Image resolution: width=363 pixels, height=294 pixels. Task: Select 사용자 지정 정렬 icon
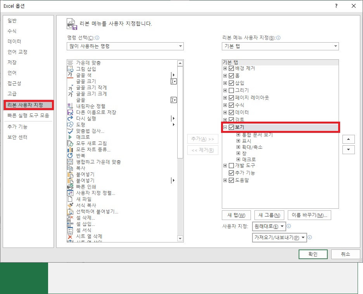70,193
